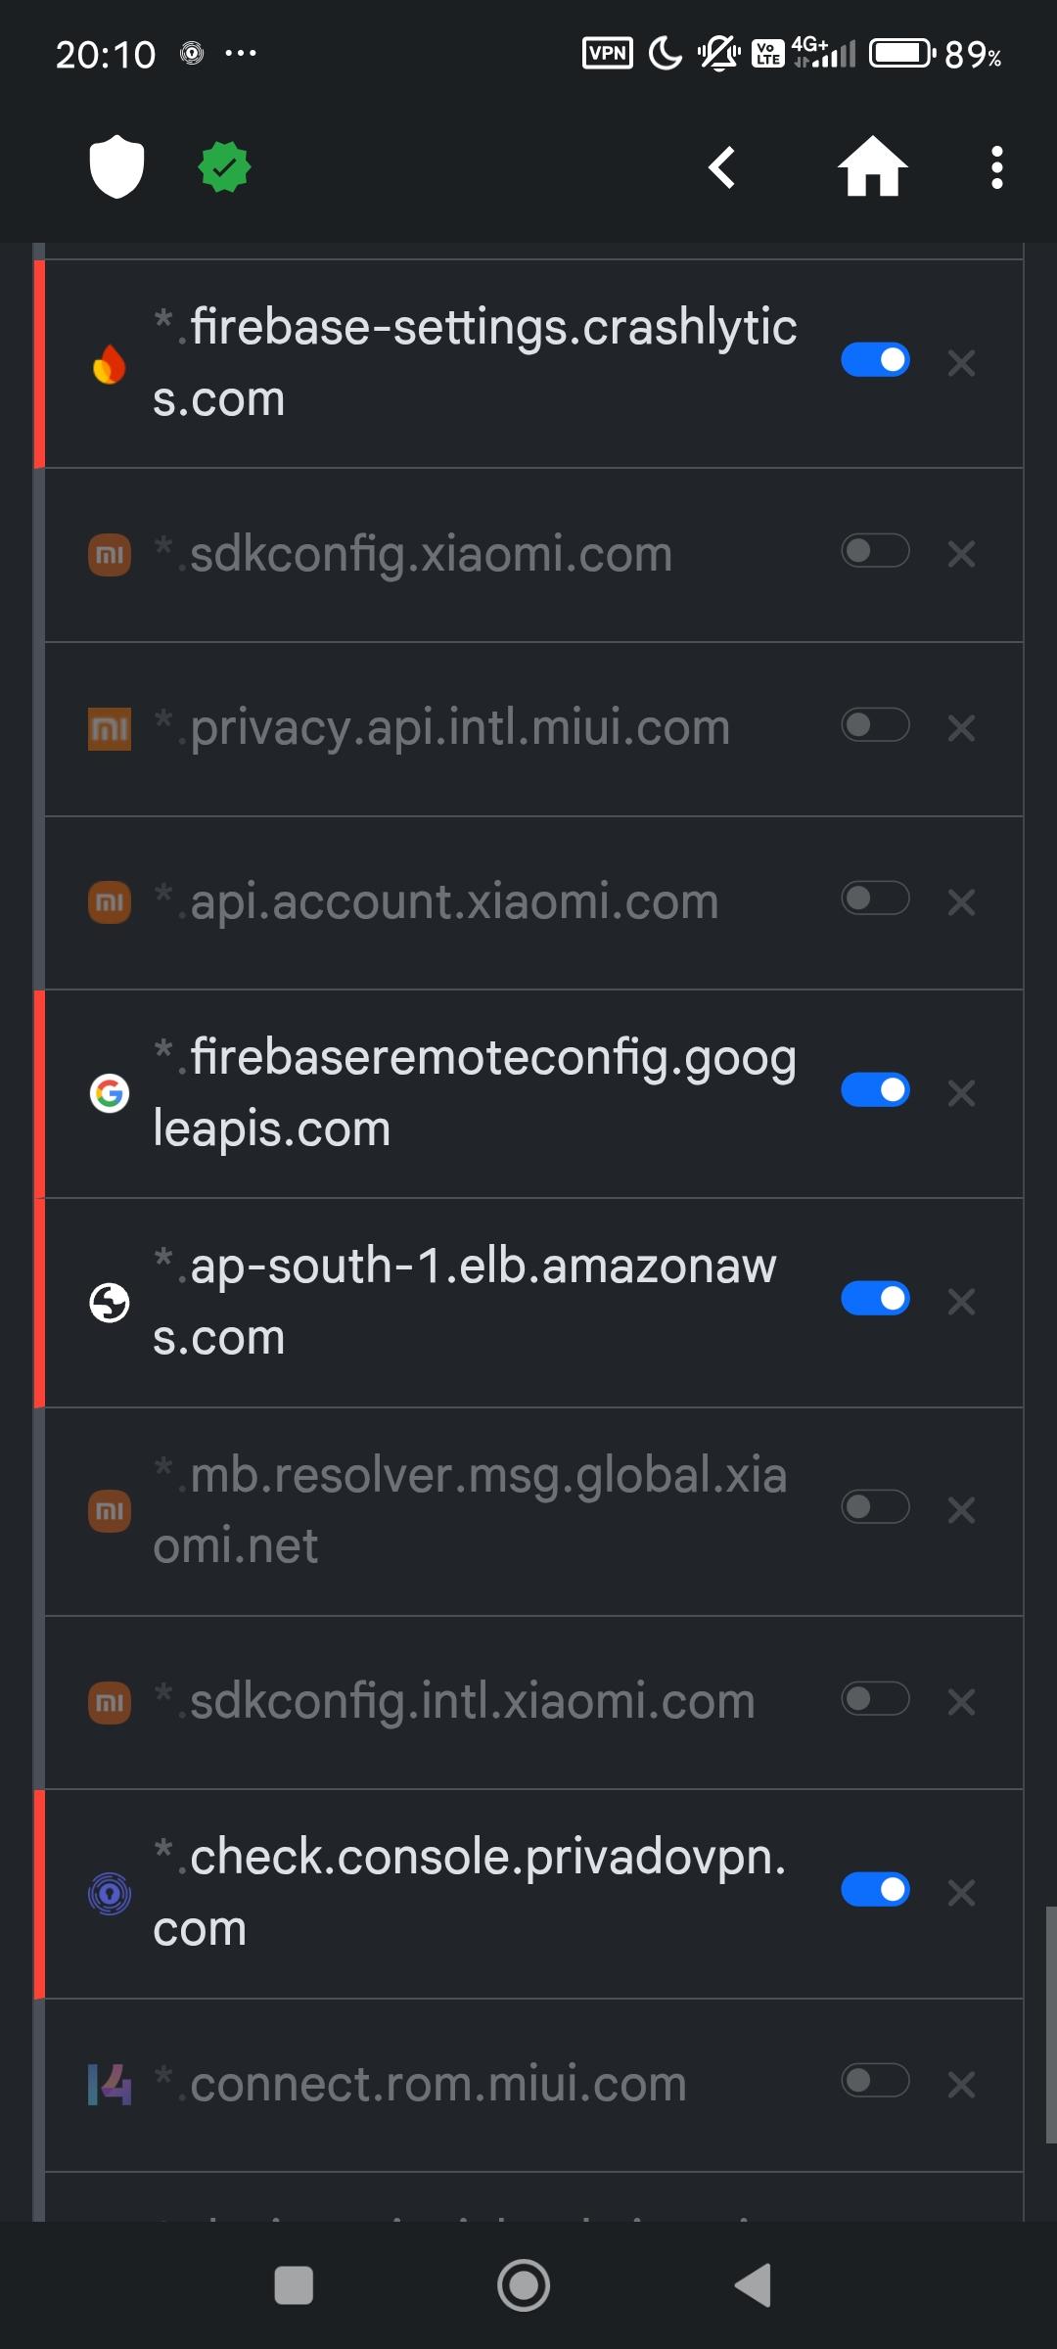The image size is (1057, 2349).
Task: Enable the sdkconfig.xiaomi.com toggle
Action: [x=875, y=551]
